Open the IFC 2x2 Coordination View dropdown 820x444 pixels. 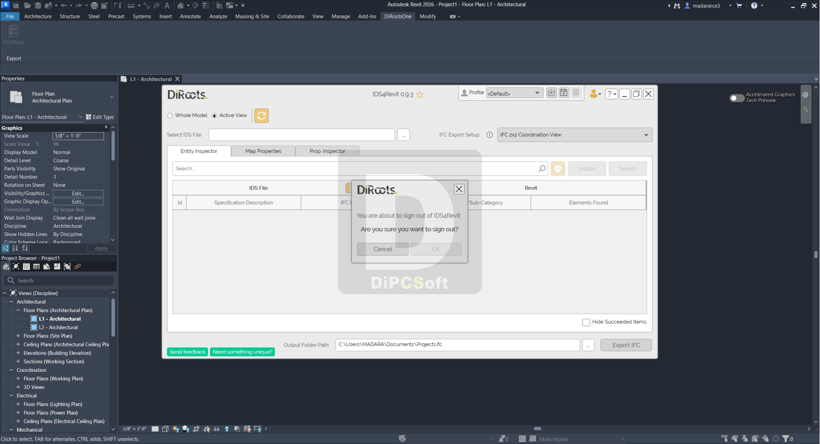pyautogui.click(x=574, y=135)
